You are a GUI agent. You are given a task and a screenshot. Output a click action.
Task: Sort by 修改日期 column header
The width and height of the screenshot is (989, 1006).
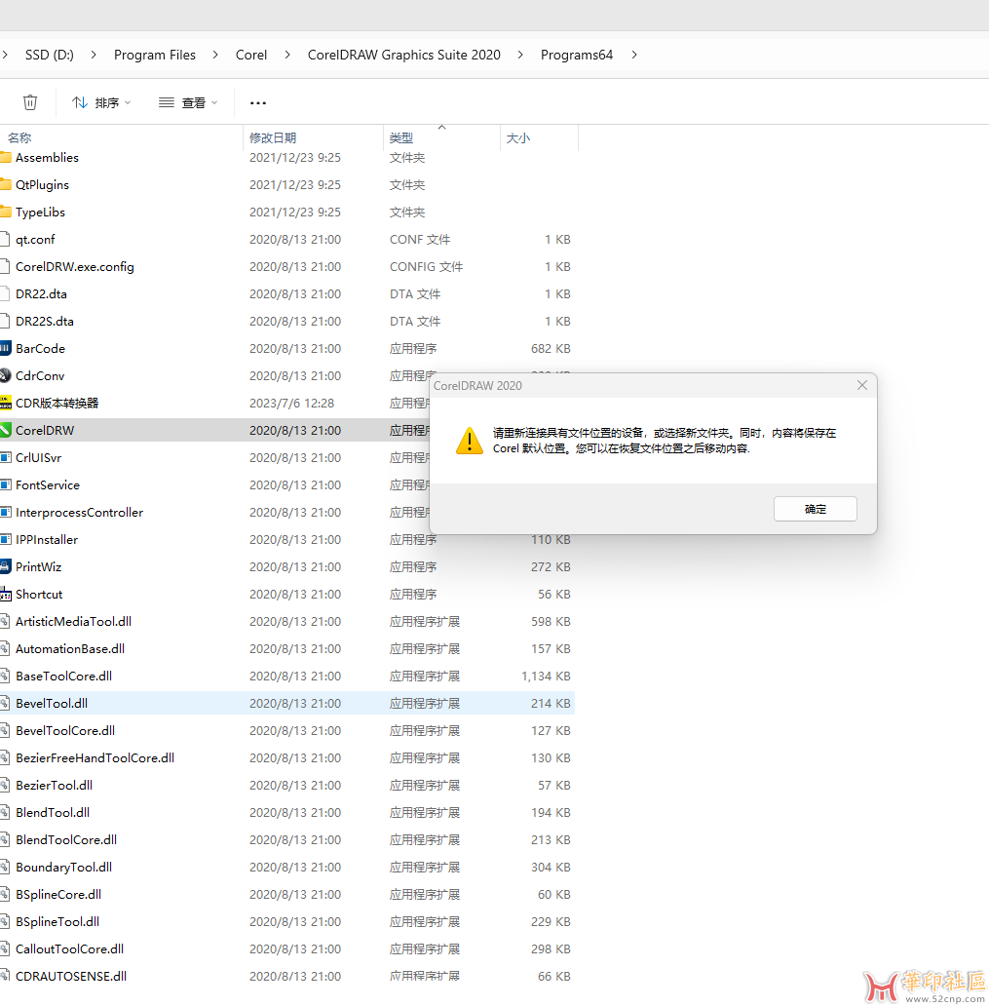click(x=273, y=138)
